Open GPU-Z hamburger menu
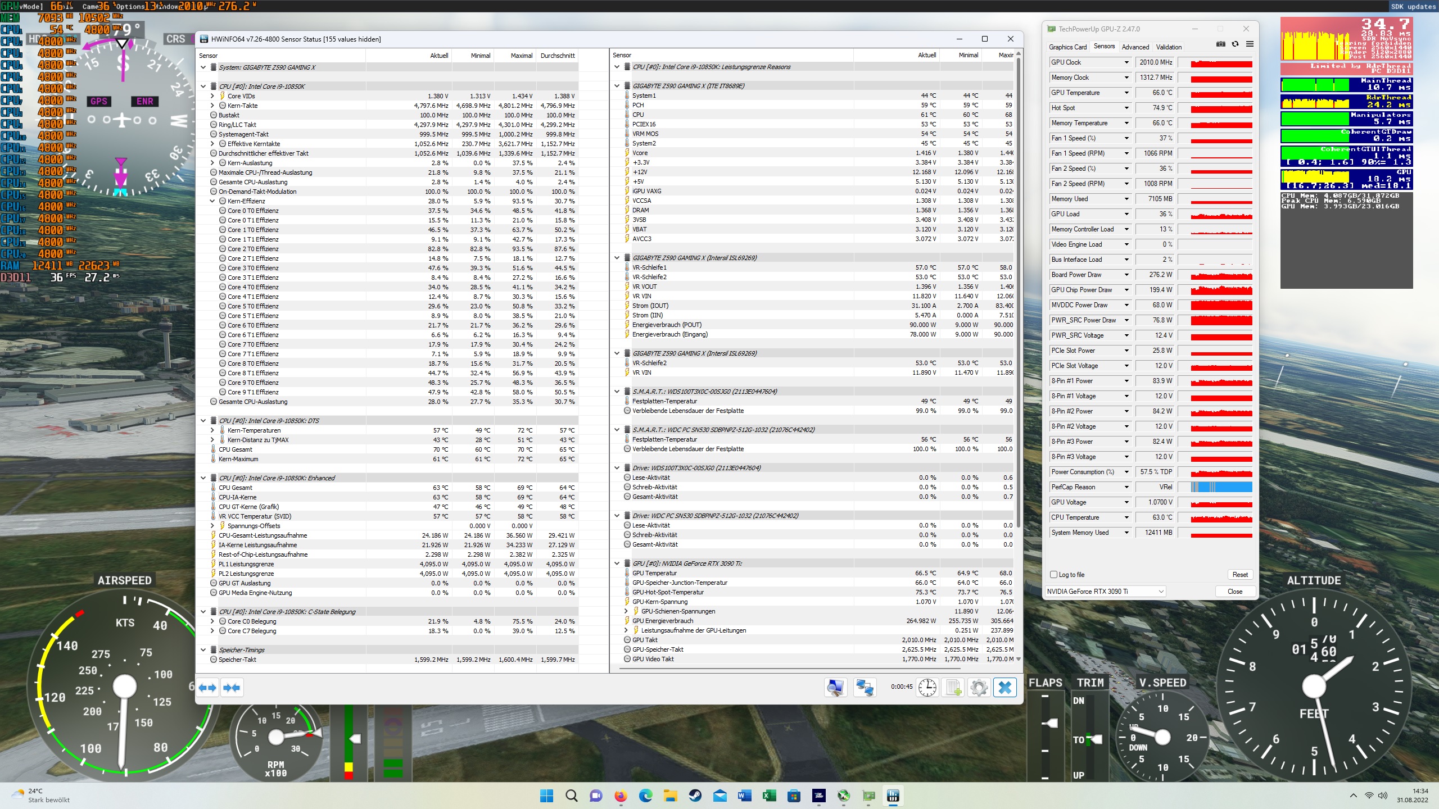The height and width of the screenshot is (809, 1439). (1250, 44)
